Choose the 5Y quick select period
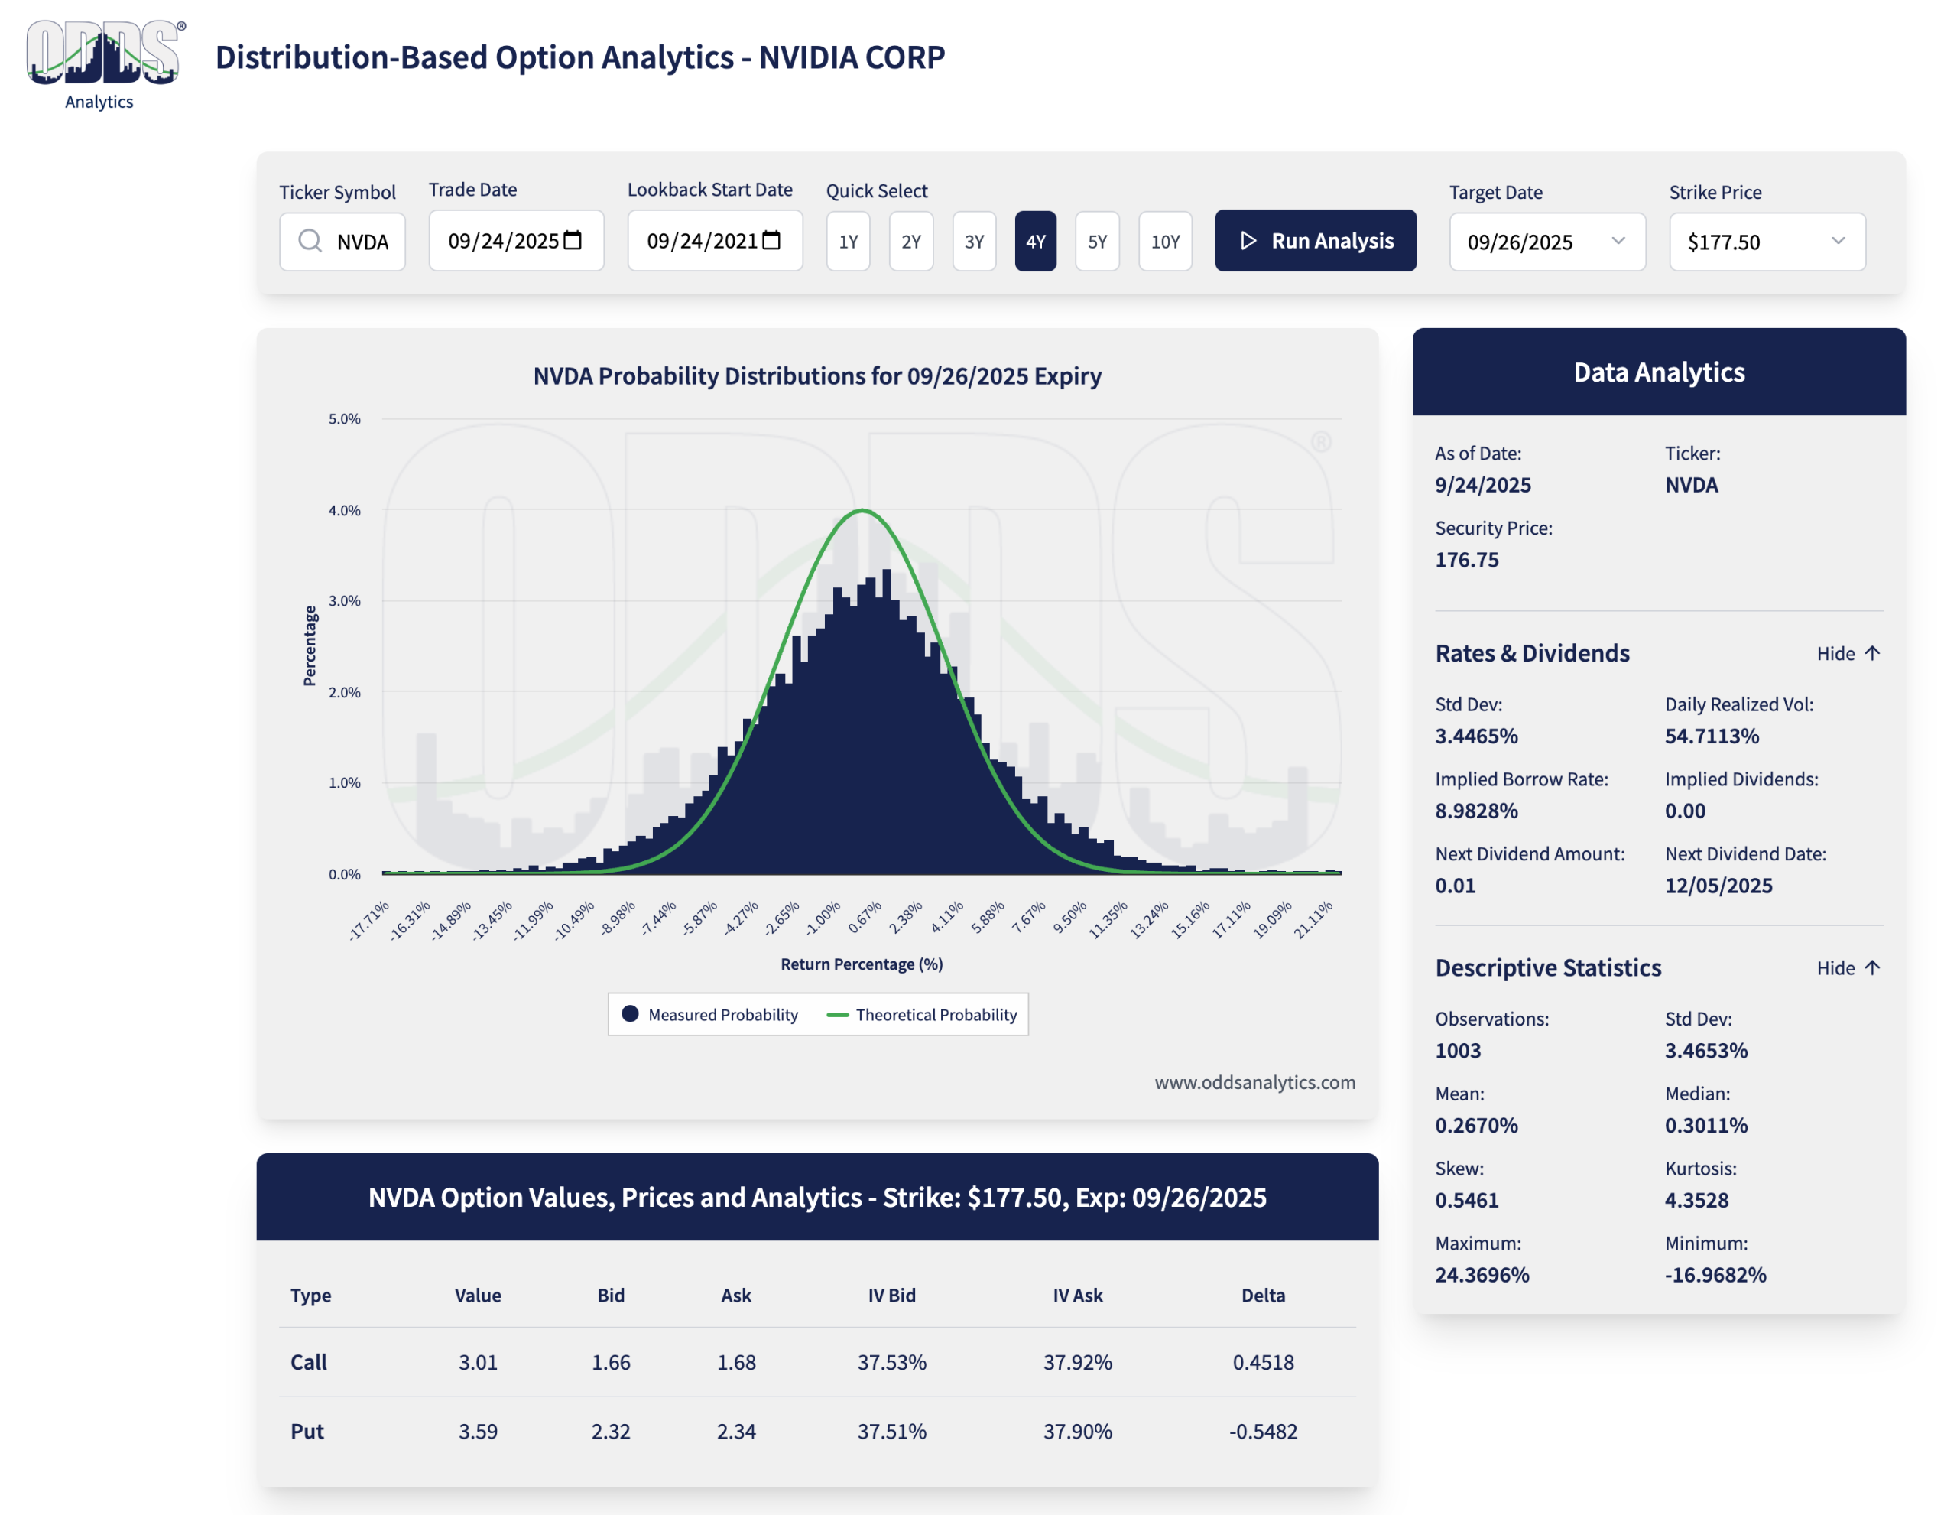 click(1097, 241)
